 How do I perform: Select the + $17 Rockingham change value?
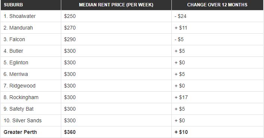click(x=181, y=97)
